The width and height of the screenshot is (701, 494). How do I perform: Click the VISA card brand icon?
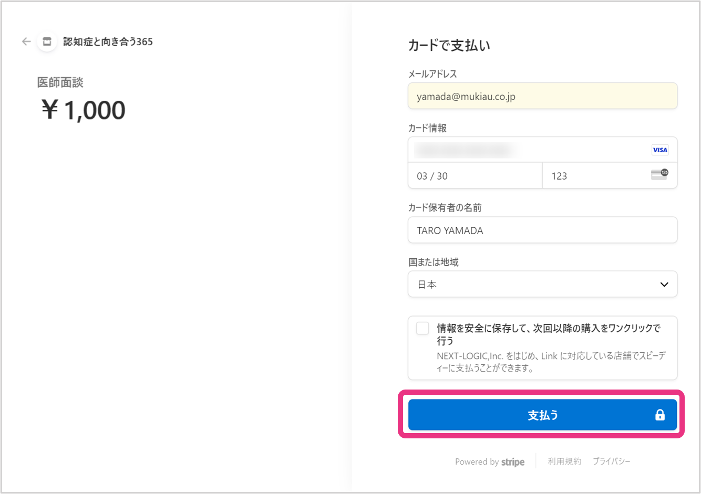point(659,150)
